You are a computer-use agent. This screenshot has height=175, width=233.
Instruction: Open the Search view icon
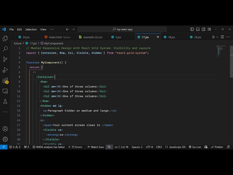[x=5, y=48]
